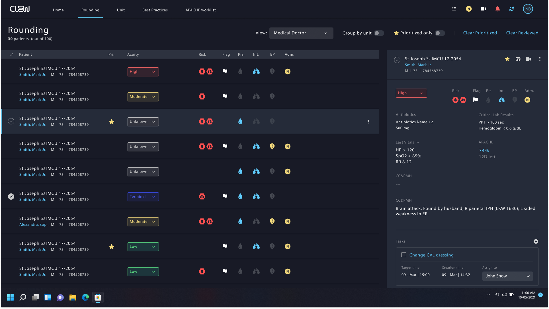The image size is (549, 309).
Task: Open the three-dot menu in detail panel
Action: (x=540, y=59)
